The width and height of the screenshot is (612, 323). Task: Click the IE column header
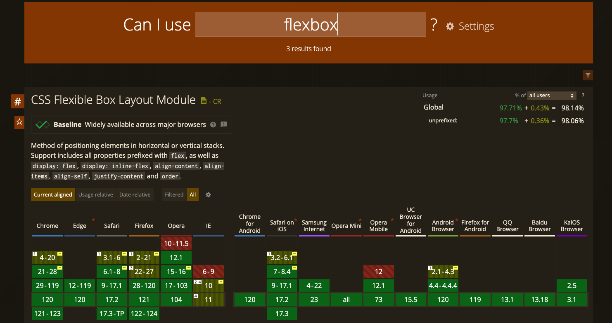click(209, 226)
